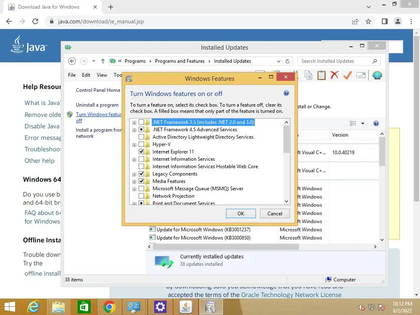Open the Chrome profile avatar
This screenshot has width=420, height=315.
pos(398,21)
